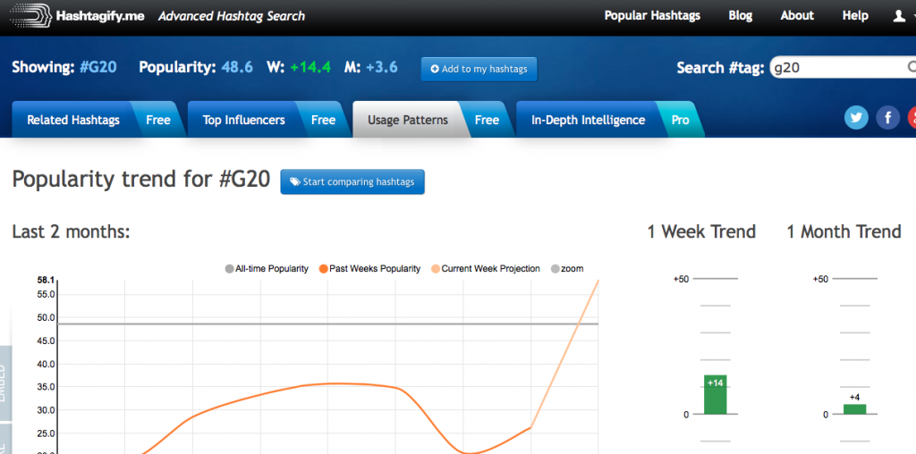Screen dimensions: 916x454
Task: Open the Blog link
Action: [x=740, y=16]
